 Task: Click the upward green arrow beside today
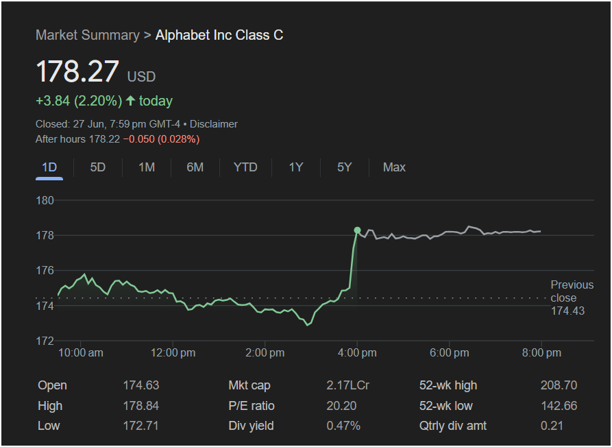pyautogui.click(x=130, y=101)
